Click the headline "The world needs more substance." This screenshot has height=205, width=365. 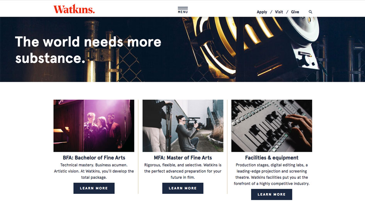[88, 50]
